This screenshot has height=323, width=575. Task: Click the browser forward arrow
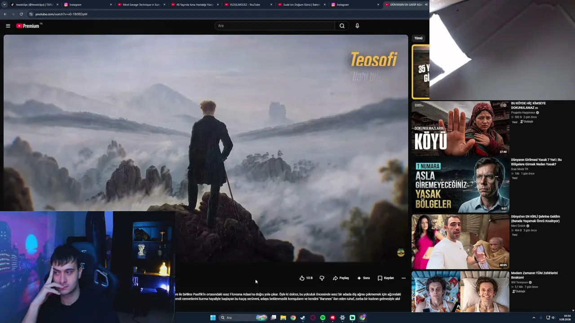tap(13, 14)
